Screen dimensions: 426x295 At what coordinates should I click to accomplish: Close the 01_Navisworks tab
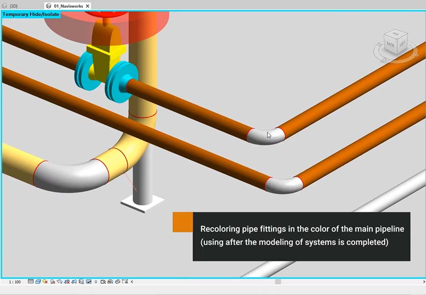88,6
